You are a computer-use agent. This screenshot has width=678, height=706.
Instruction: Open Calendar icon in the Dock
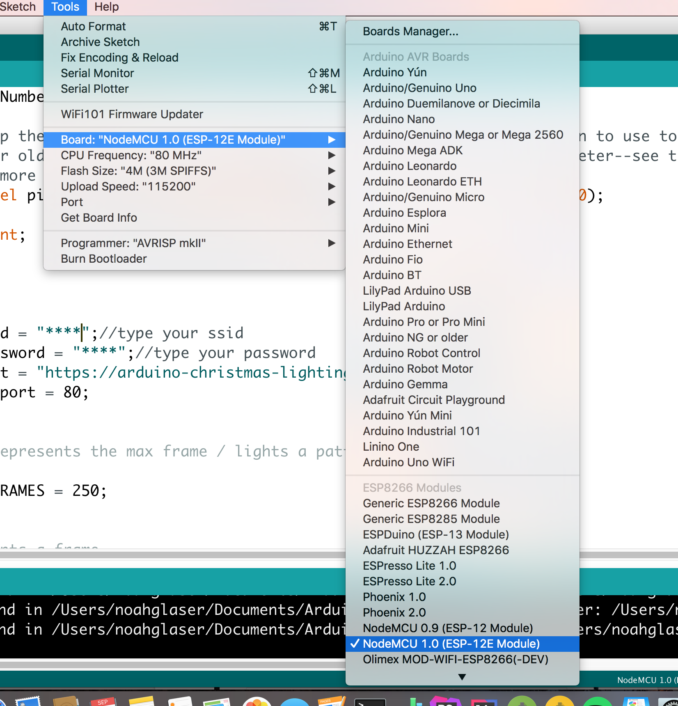104,701
